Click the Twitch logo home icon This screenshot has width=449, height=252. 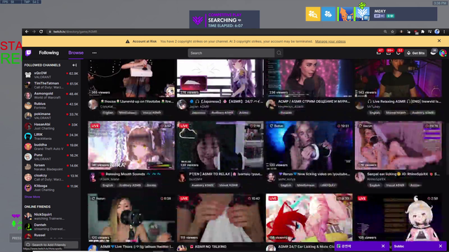tap(28, 53)
